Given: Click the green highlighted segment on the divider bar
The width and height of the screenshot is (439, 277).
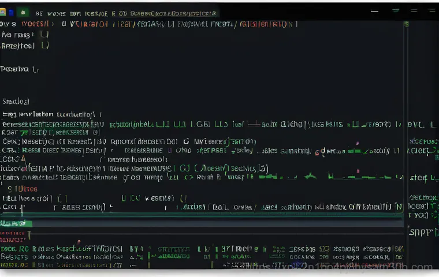Looking at the screenshot, I should tap(16, 223).
